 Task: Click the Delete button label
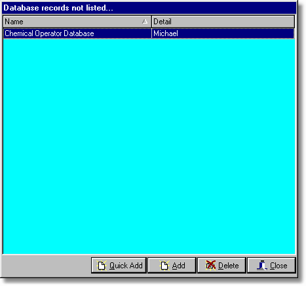229,266
